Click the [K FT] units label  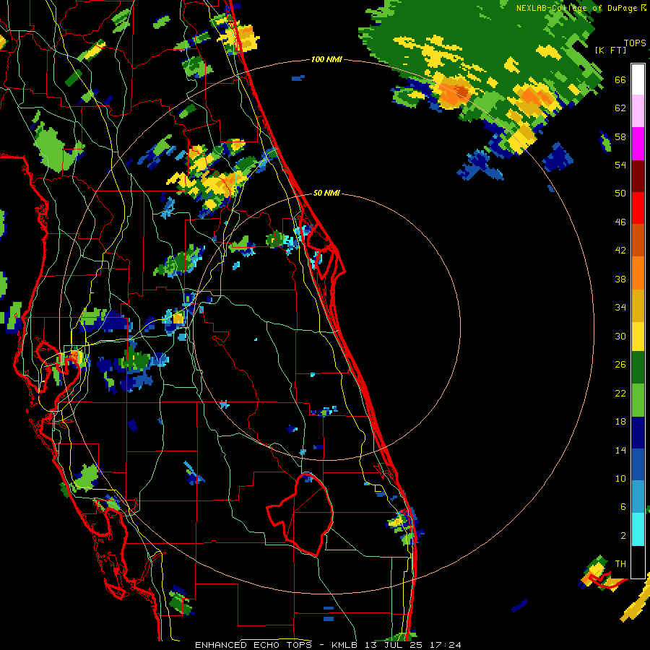(x=610, y=50)
